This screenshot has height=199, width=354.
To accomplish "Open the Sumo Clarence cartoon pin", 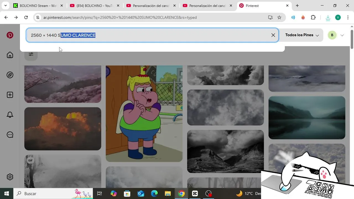I will (x=144, y=114).
